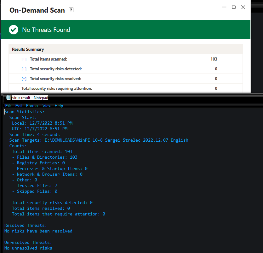Click the 'Scan Statistics:' line in Notepad

24,112
